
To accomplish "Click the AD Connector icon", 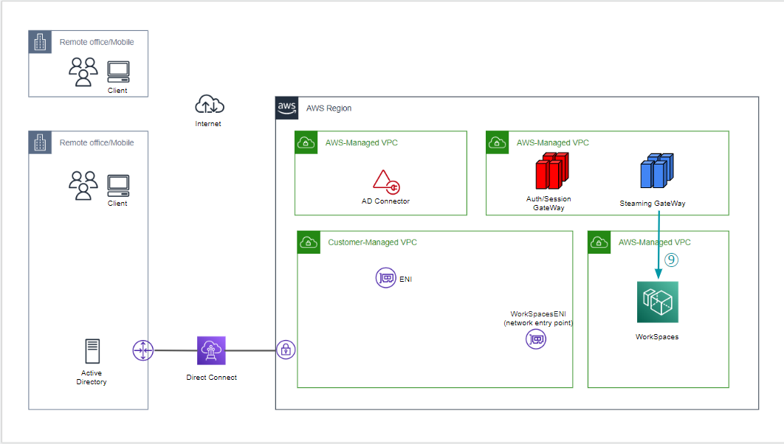I will point(387,181).
